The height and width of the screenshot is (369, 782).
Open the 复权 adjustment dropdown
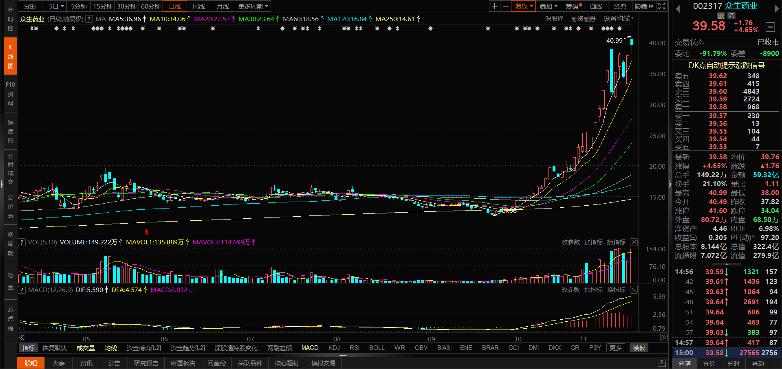524,6
